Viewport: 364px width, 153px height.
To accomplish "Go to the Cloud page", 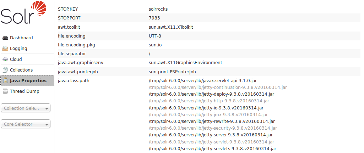I will click(16, 59).
